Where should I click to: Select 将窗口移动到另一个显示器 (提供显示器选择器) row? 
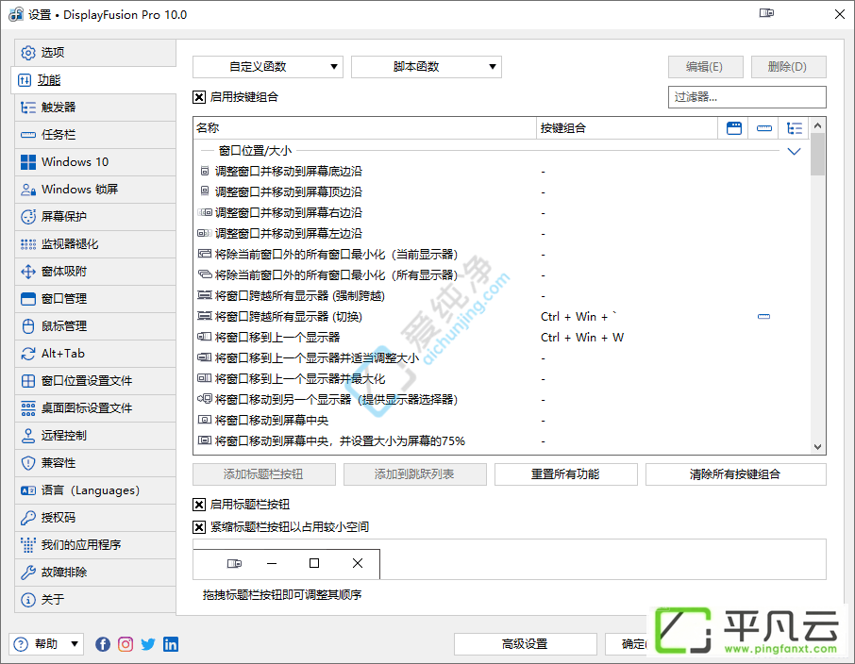click(502, 400)
